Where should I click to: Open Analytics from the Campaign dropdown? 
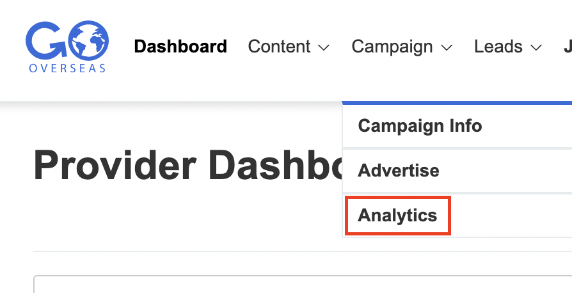tap(397, 216)
